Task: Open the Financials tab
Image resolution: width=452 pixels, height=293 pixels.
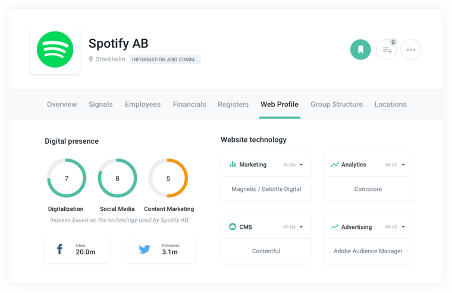Action: click(x=189, y=105)
